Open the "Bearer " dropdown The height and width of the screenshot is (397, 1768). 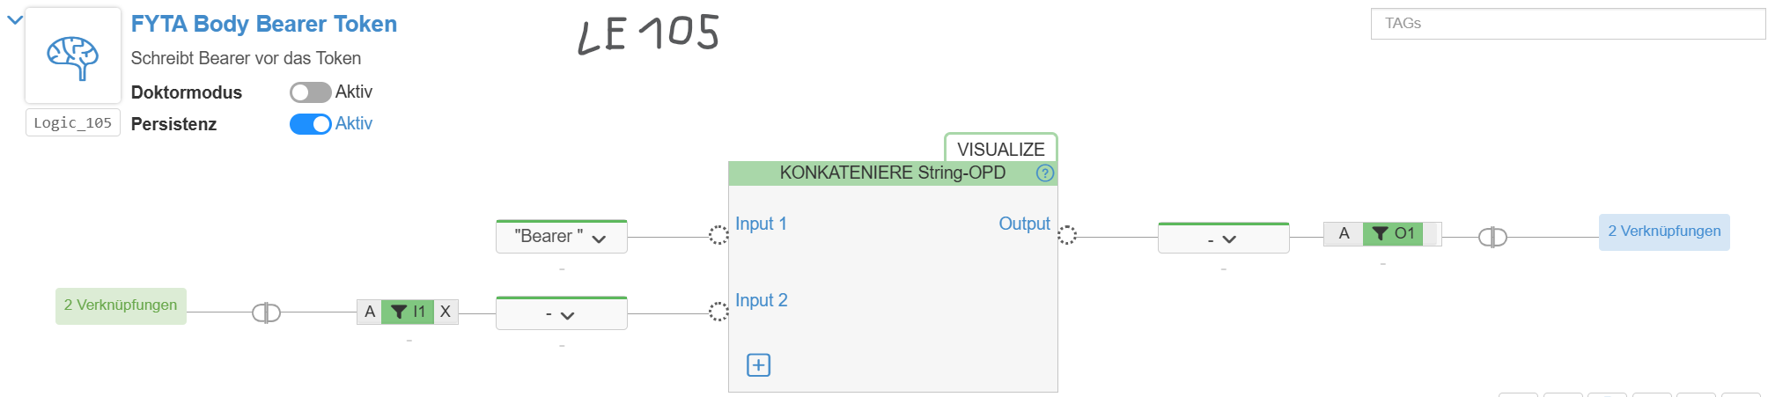point(562,237)
